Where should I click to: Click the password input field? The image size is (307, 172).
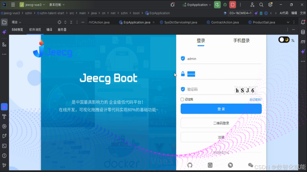(x=221, y=74)
